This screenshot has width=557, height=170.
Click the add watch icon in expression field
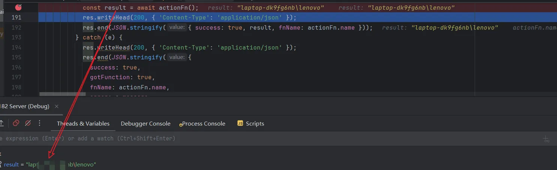click(x=547, y=139)
